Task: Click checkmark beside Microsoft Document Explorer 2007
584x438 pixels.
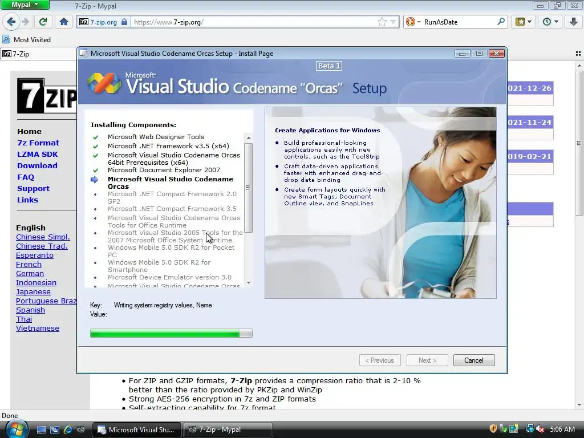Action: click(x=96, y=170)
